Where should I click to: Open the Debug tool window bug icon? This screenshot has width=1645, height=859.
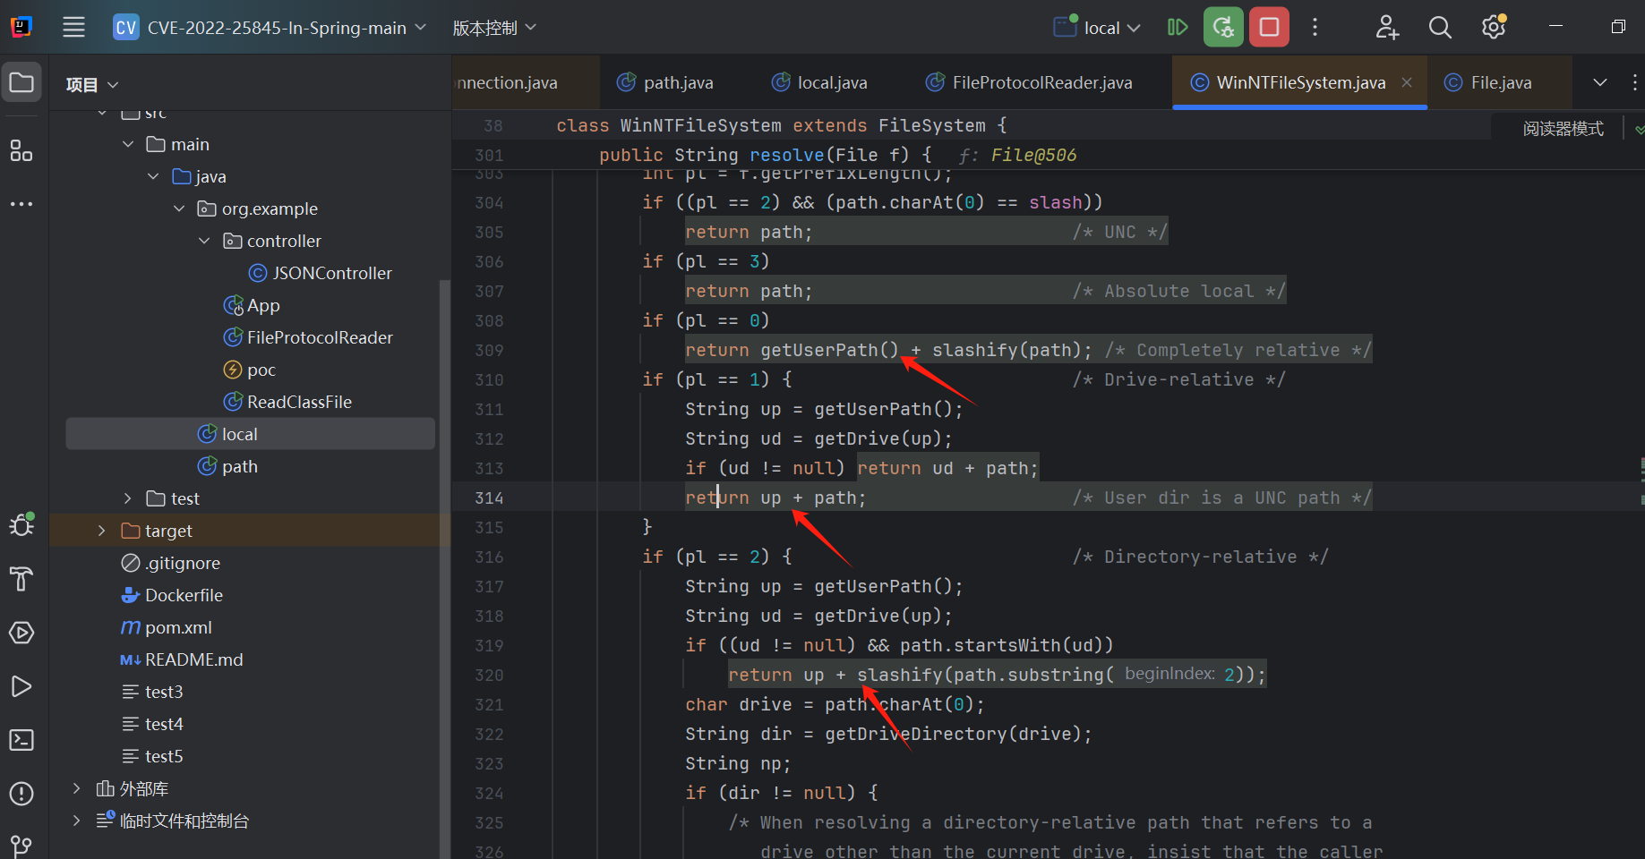click(21, 524)
